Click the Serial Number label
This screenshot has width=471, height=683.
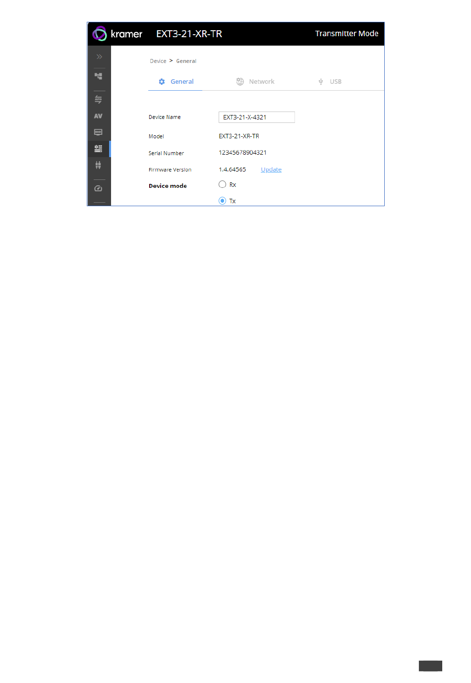coord(166,153)
